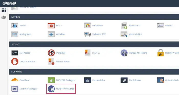Collapse the SECURITY section header
Image resolution: width=179 pixels, height=95 pixels.
point(94,44)
